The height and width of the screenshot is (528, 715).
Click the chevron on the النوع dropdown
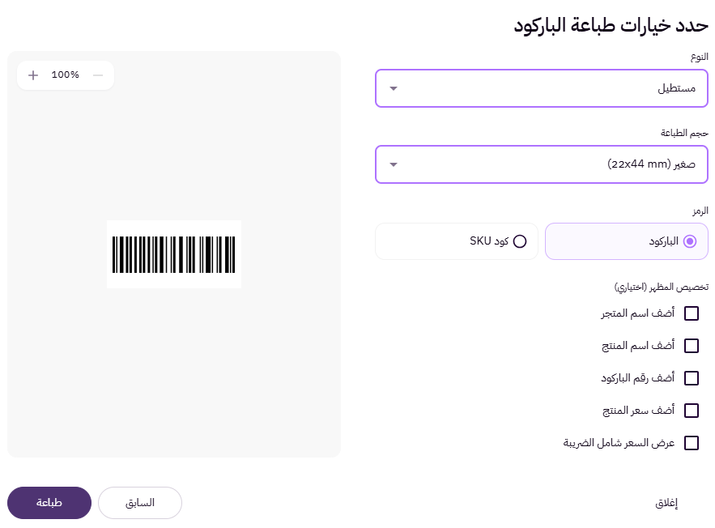(394, 88)
